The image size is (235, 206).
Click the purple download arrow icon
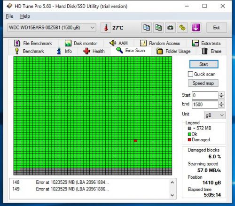[x=196, y=28]
